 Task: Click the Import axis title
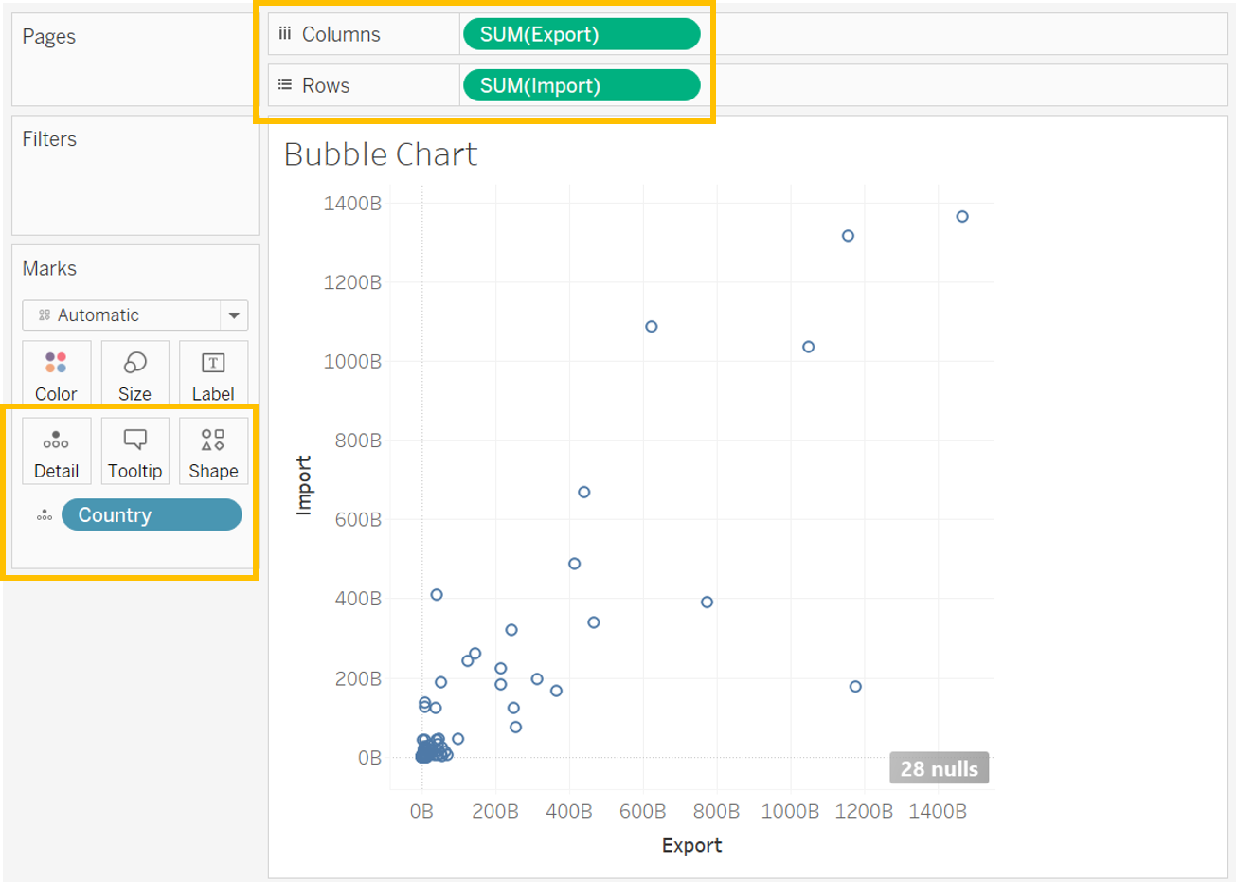click(304, 485)
